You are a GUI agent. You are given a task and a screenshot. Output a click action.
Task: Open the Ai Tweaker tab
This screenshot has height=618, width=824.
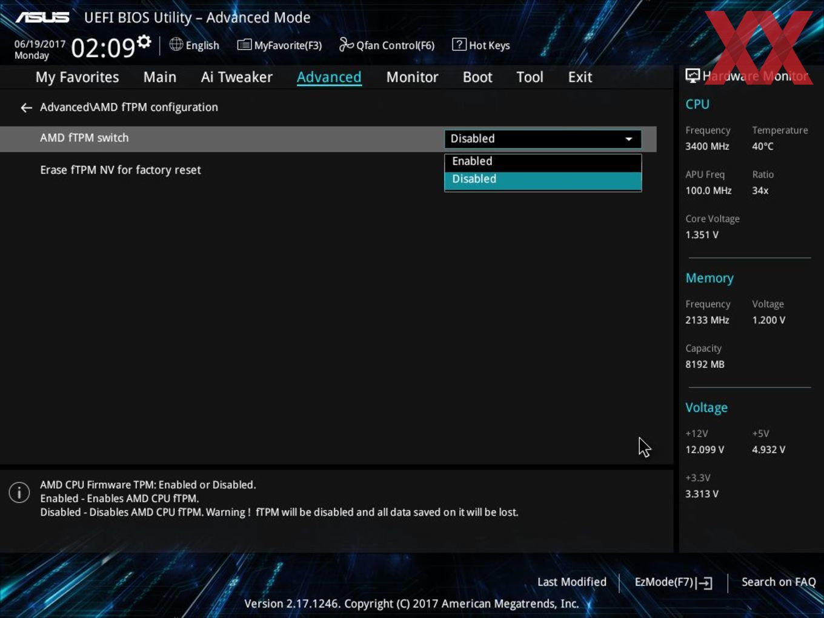pyautogui.click(x=237, y=78)
